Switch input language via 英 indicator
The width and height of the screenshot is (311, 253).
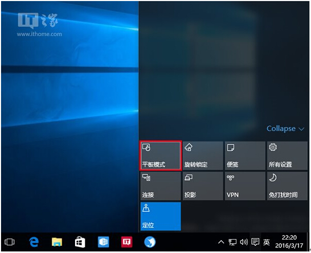(267, 242)
